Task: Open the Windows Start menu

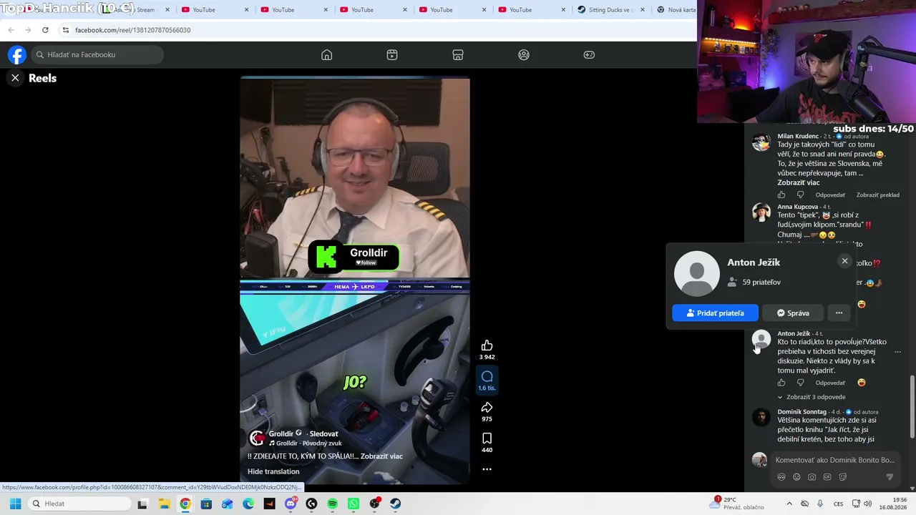Action: point(15,504)
